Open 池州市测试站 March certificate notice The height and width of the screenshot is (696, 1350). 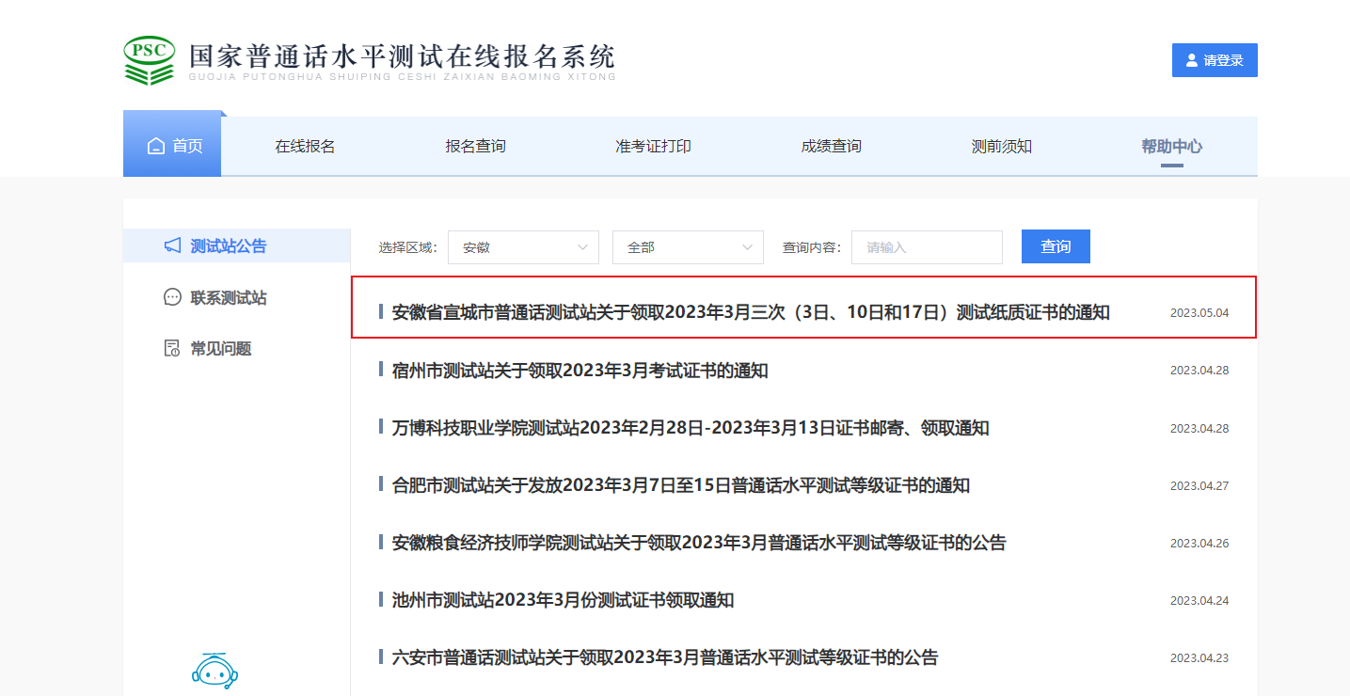click(x=563, y=600)
